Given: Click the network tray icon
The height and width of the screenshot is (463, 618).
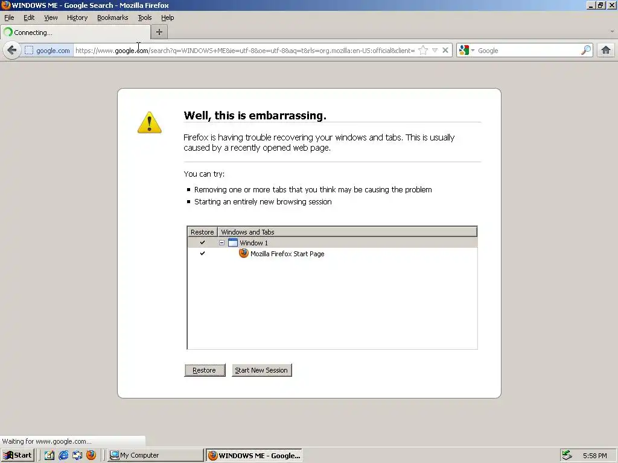Looking at the screenshot, I should tap(567, 455).
